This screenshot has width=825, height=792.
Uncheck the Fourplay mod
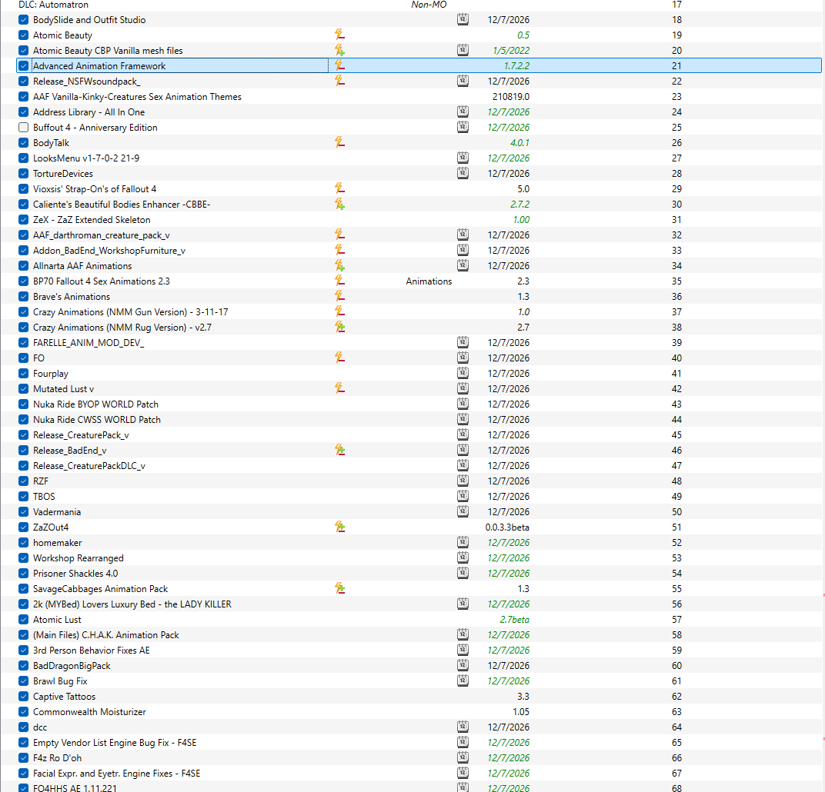pyautogui.click(x=23, y=373)
